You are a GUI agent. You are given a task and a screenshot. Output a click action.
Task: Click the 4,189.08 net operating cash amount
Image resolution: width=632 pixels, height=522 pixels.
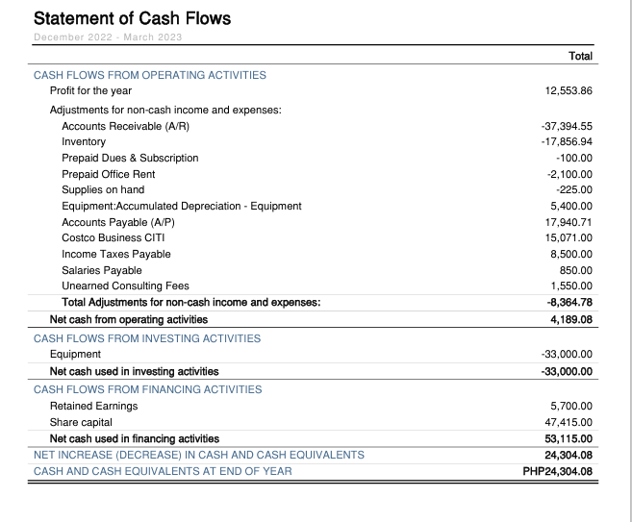coord(571,319)
